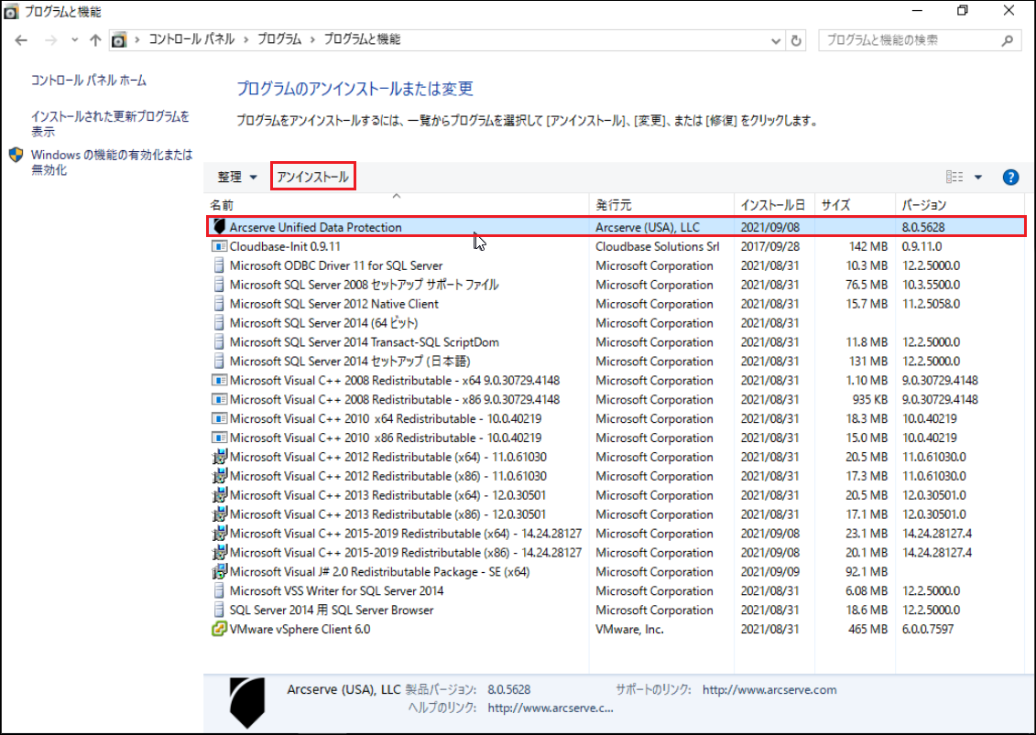Click the Arcserve Unified Data Protection icon
The height and width of the screenshot is (735, 1036).
coord(219,227)
